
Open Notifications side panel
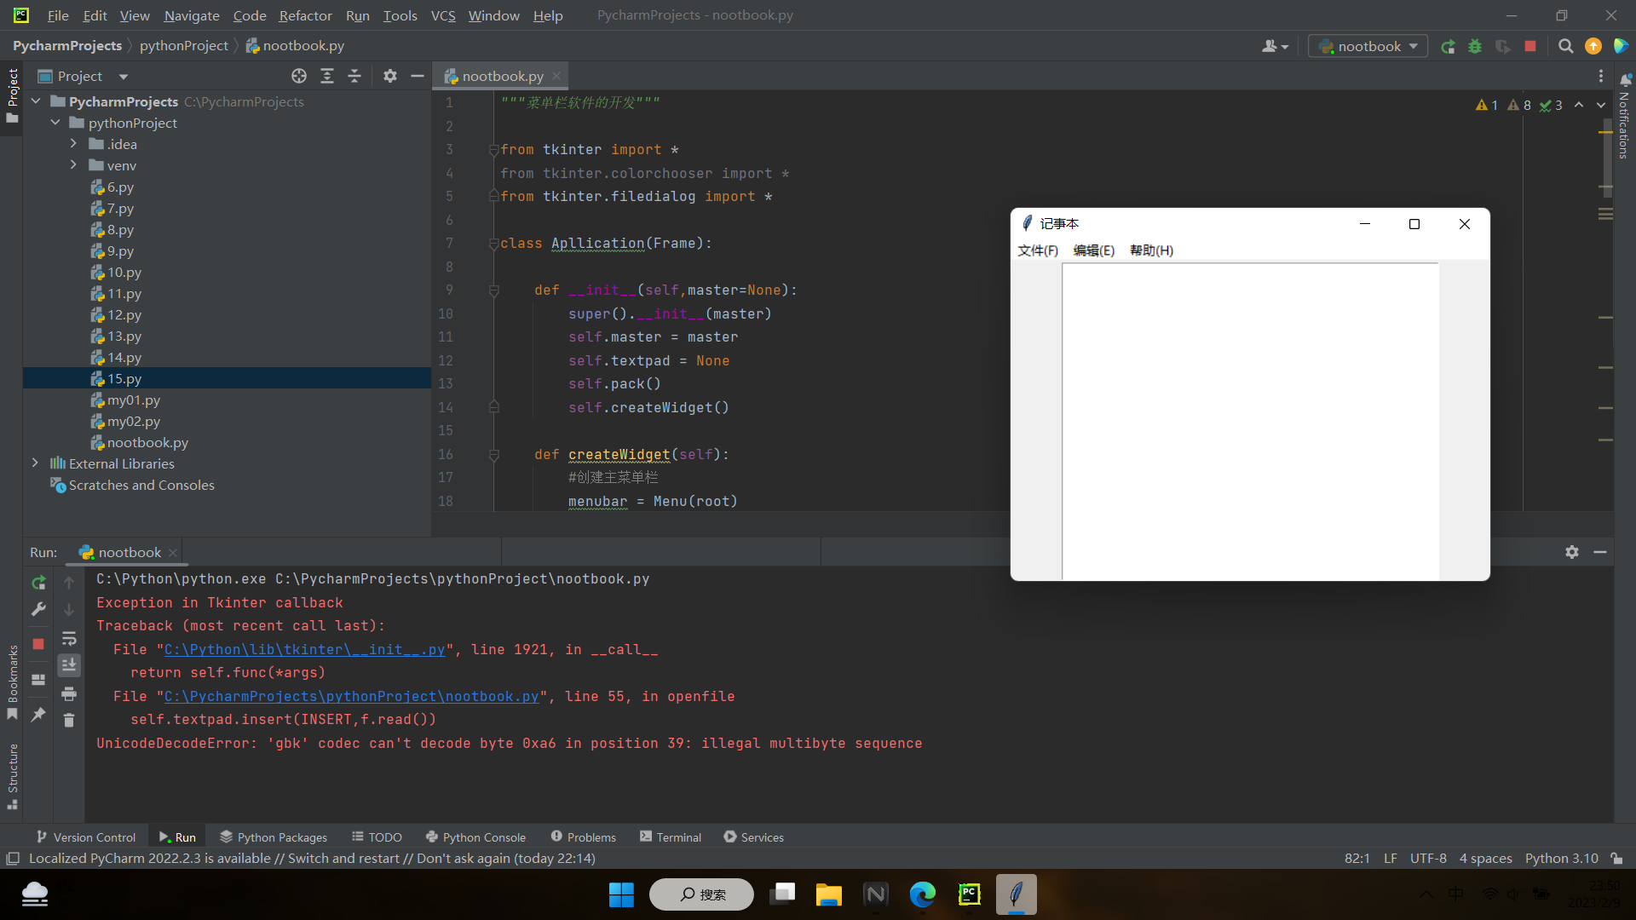click(x=1625, y=117)
